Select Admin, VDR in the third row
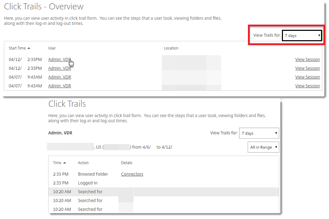The width and height of the screenshot is (329, 219). tap(60, 77)
